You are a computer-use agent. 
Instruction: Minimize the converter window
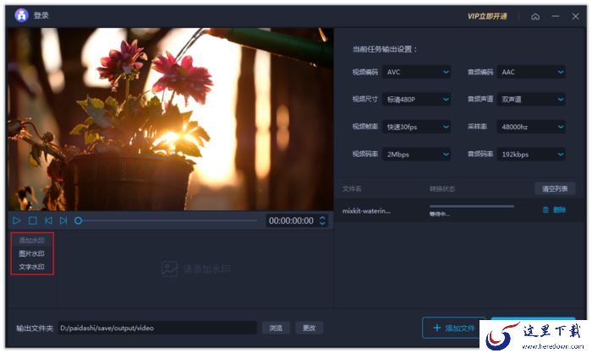pos(556,16)
